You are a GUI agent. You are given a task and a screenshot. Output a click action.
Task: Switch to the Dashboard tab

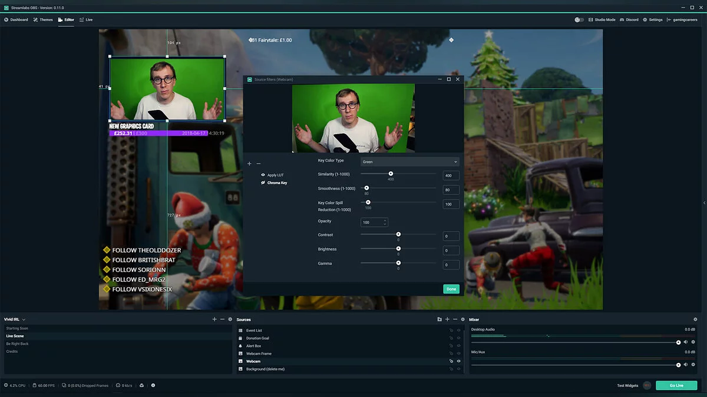(x=16, y=19)
